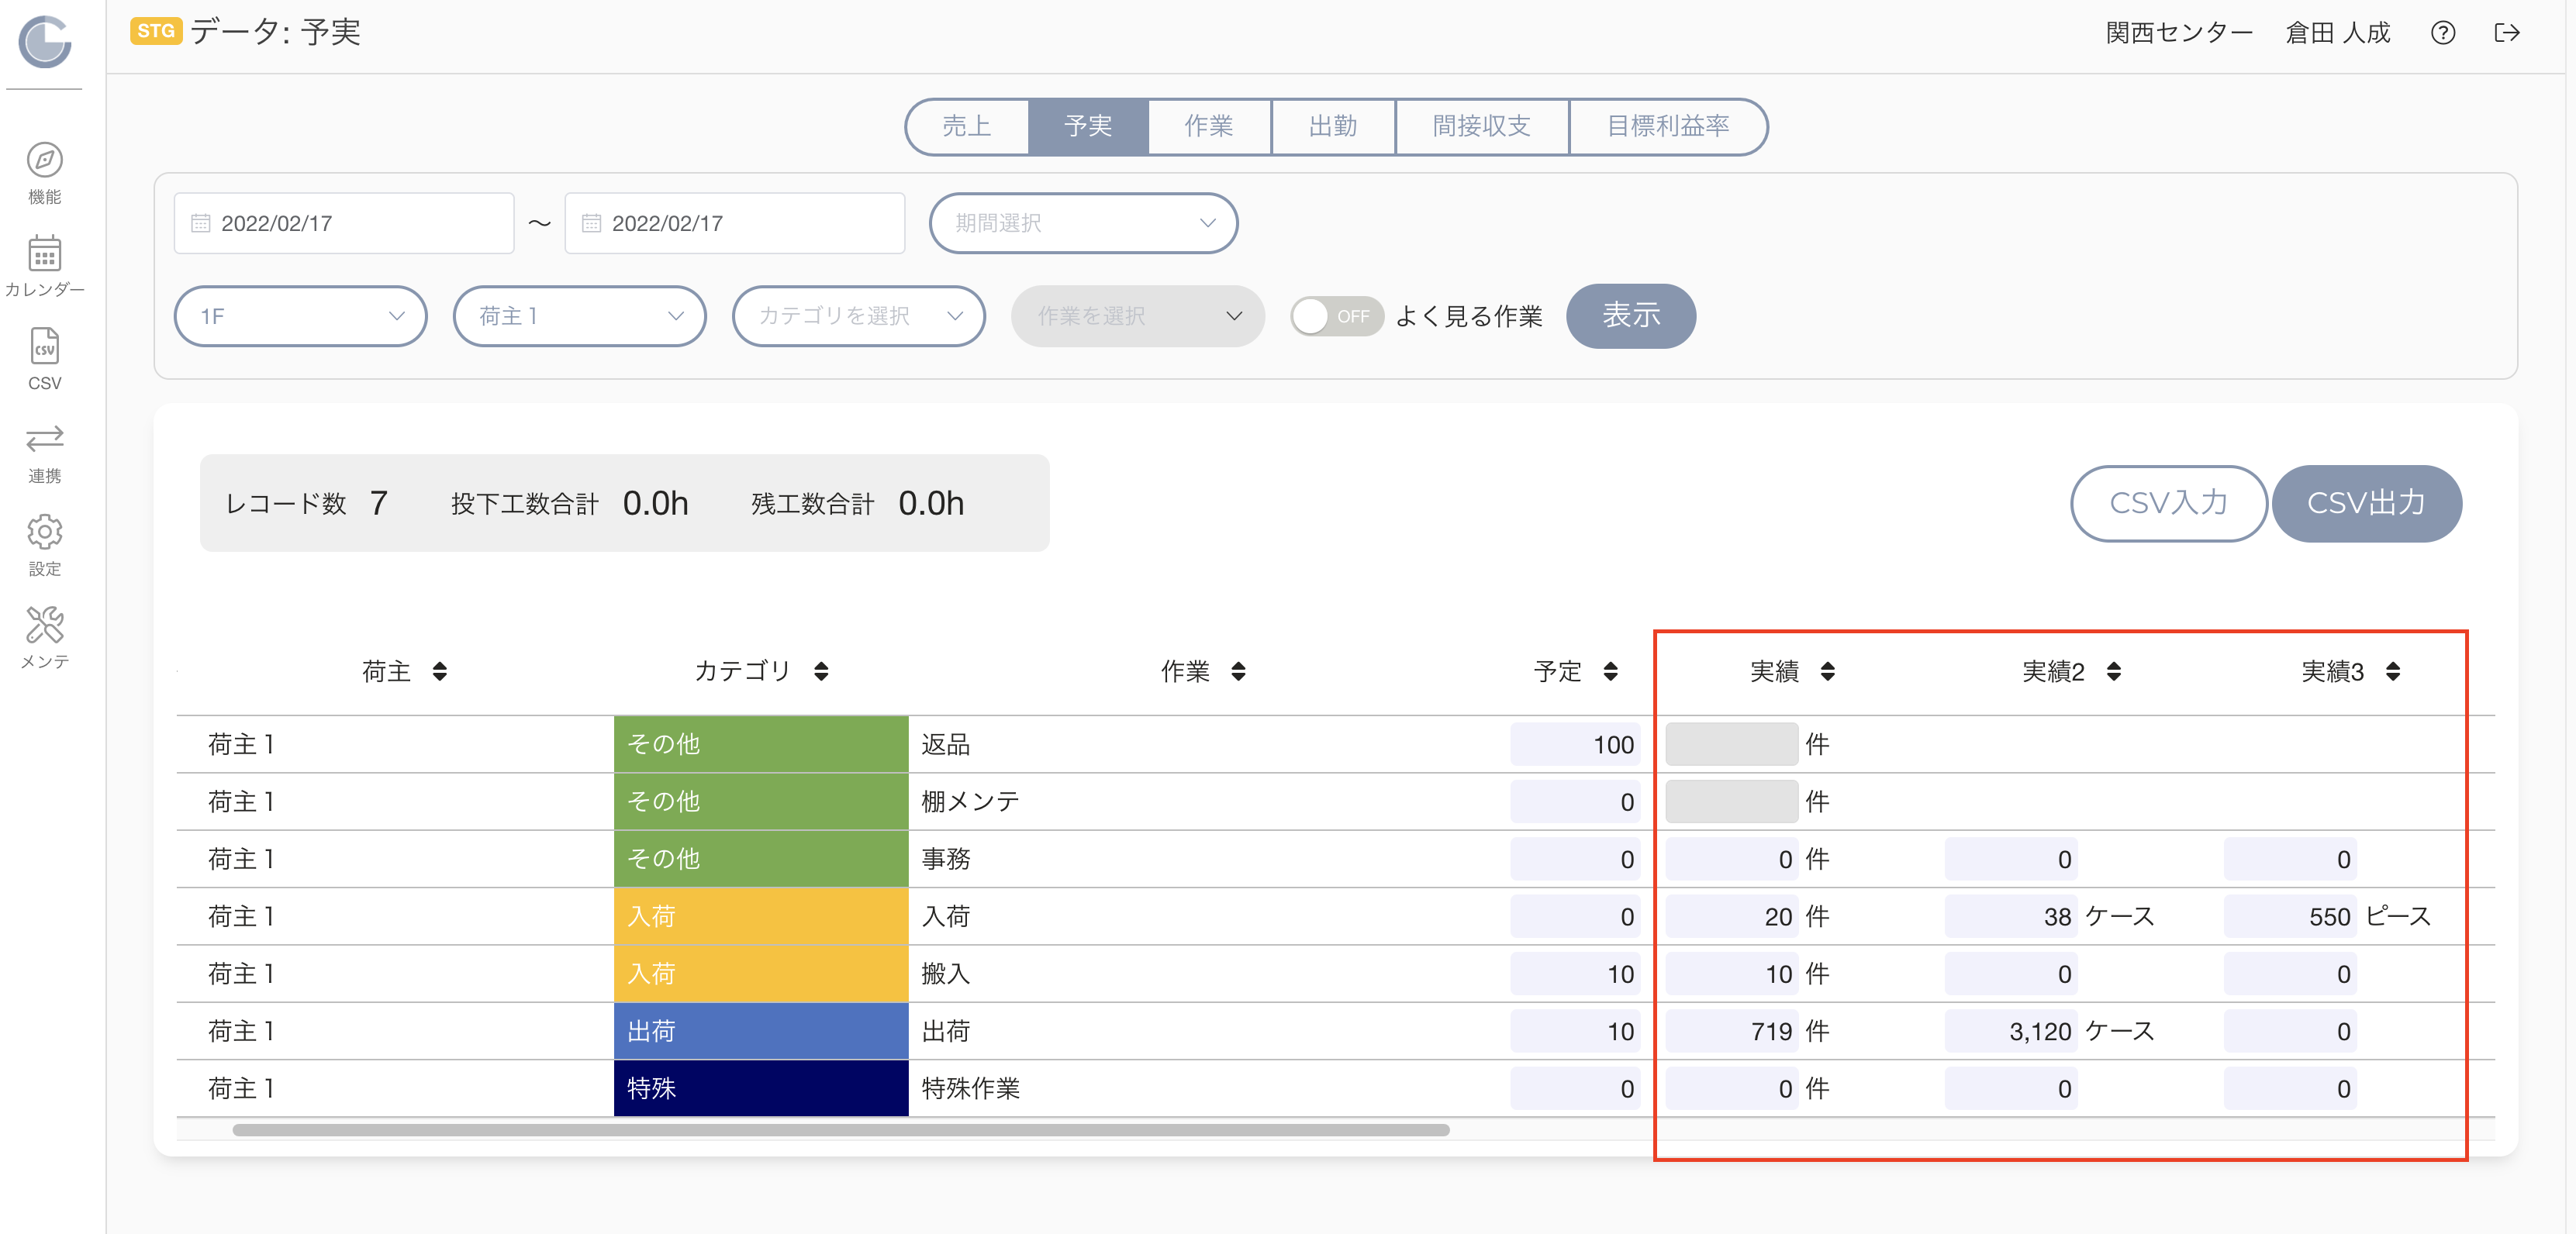Open the 荷主１ shipper dropdown
The width and height of the screenshot is (2576, 1234).
580,316
